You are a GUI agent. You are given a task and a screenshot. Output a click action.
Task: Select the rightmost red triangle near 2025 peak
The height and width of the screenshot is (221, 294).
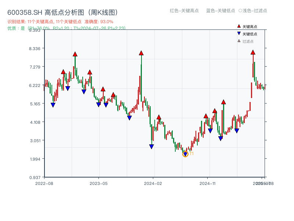(253, 52)
